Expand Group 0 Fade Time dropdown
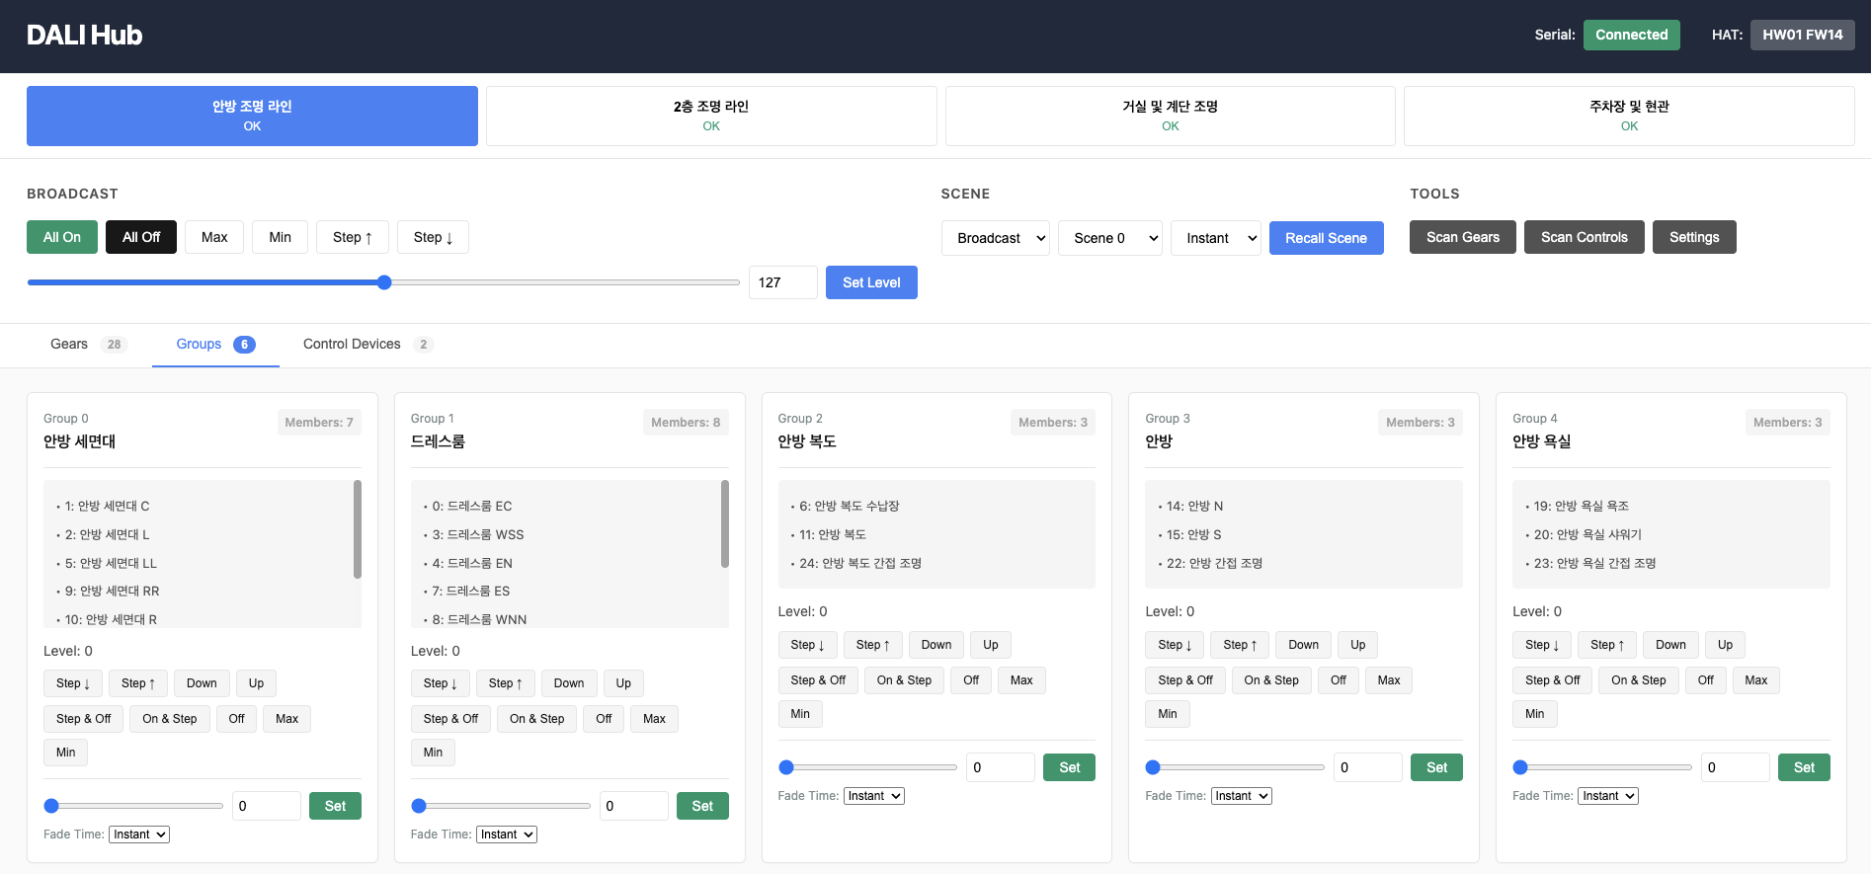The width and height of the screenshot is (1871, 874). tap(139, 834)
